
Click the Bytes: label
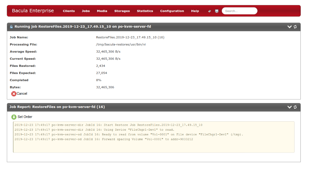pos(15,87)
